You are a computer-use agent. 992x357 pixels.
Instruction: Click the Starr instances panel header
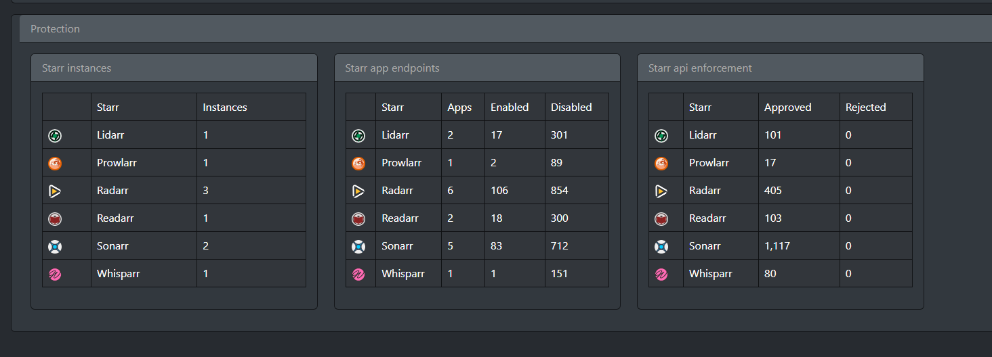(174, 68)
